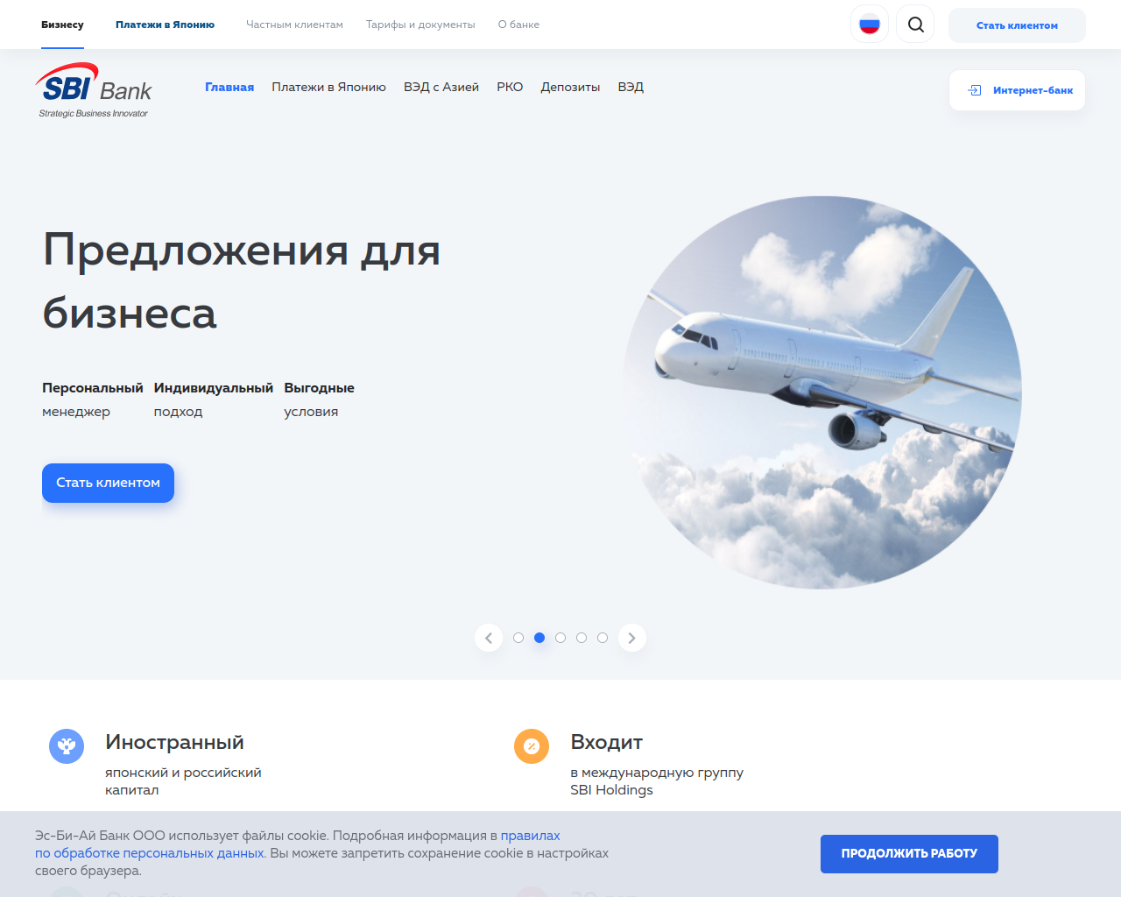Click ПРОДОЛЖИТЬ РАБОТУ cookie button
This screenshot has height=897, width=1121.
(909, 853)
